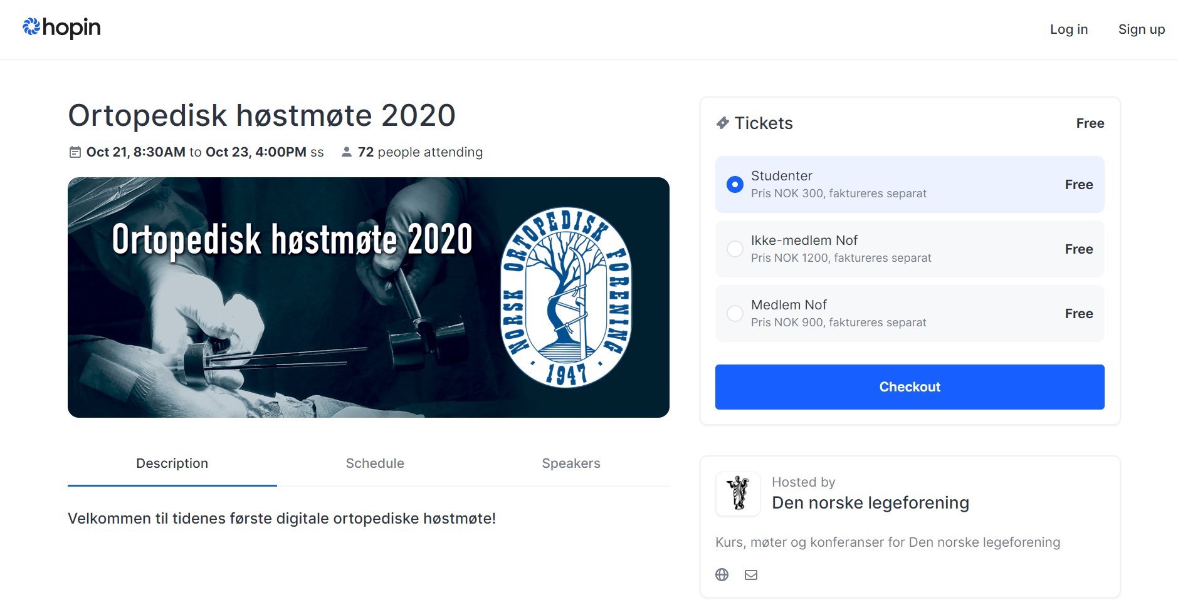
Task: Select the Medlem Nof ticket
Action: point(734,313)
